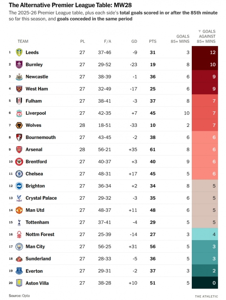Image resolution: width=226 pixels, height=300 pixels.
Task: Click the Source: Opta footnote
Action: pos(19,296)
